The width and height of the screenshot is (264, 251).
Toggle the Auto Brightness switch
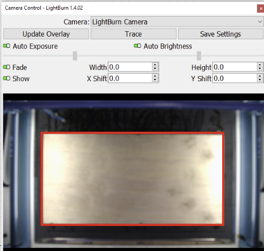point(137,46)
